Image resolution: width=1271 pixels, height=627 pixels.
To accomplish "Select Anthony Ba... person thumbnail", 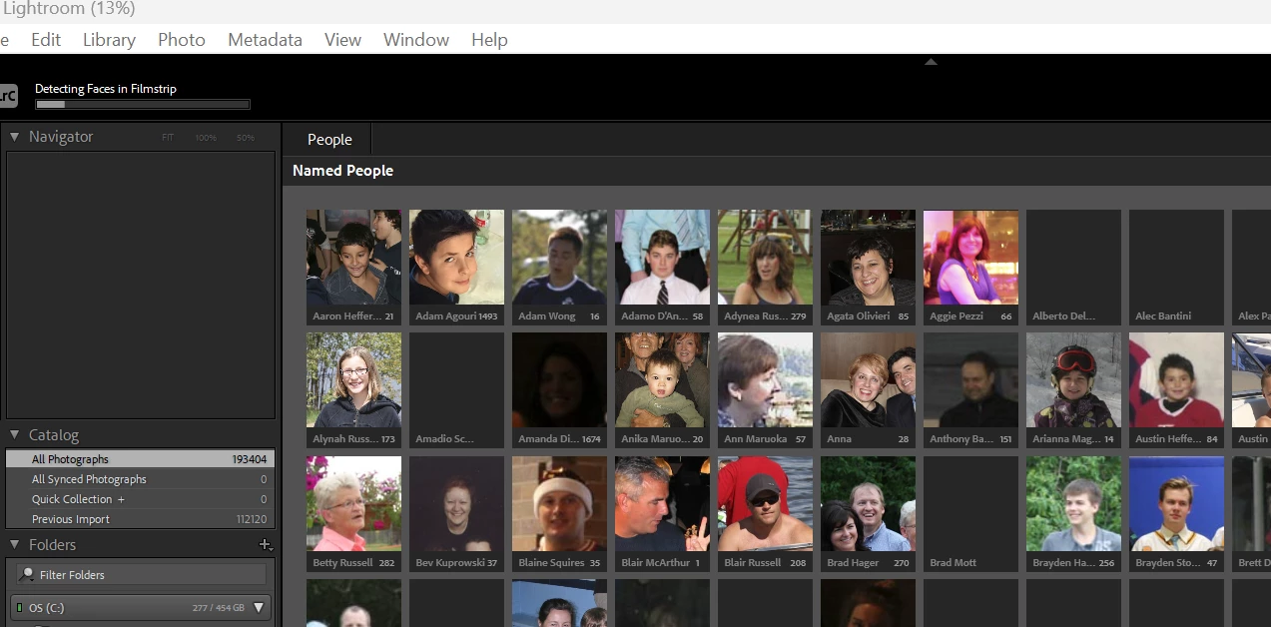I will (970, 379).
